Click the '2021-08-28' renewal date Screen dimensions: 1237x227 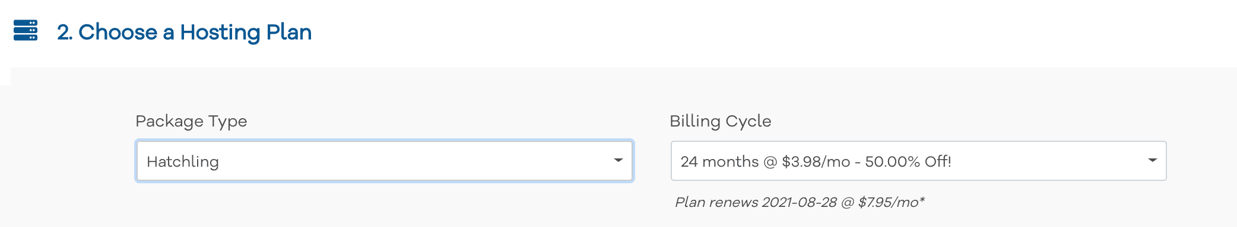coord(800,202)
